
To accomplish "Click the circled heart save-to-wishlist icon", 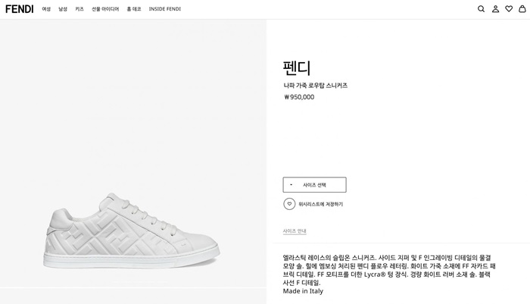I will [289, 204].
